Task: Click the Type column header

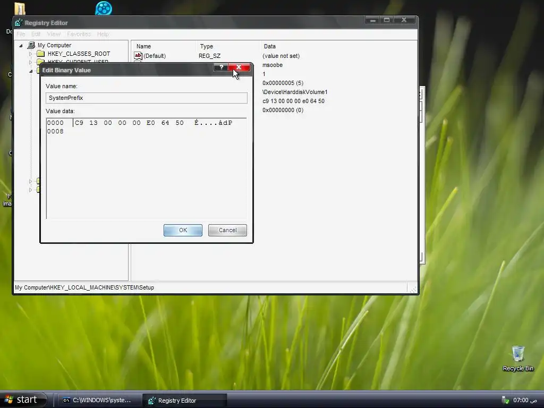Action: pos(207,46)
